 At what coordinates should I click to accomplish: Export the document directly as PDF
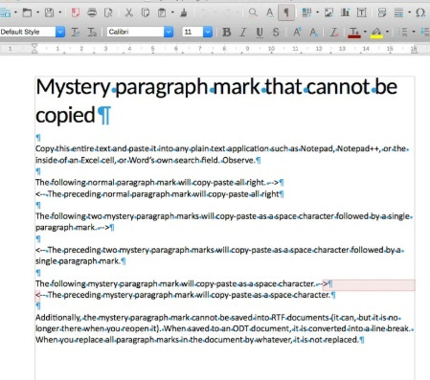click(76, 12)
